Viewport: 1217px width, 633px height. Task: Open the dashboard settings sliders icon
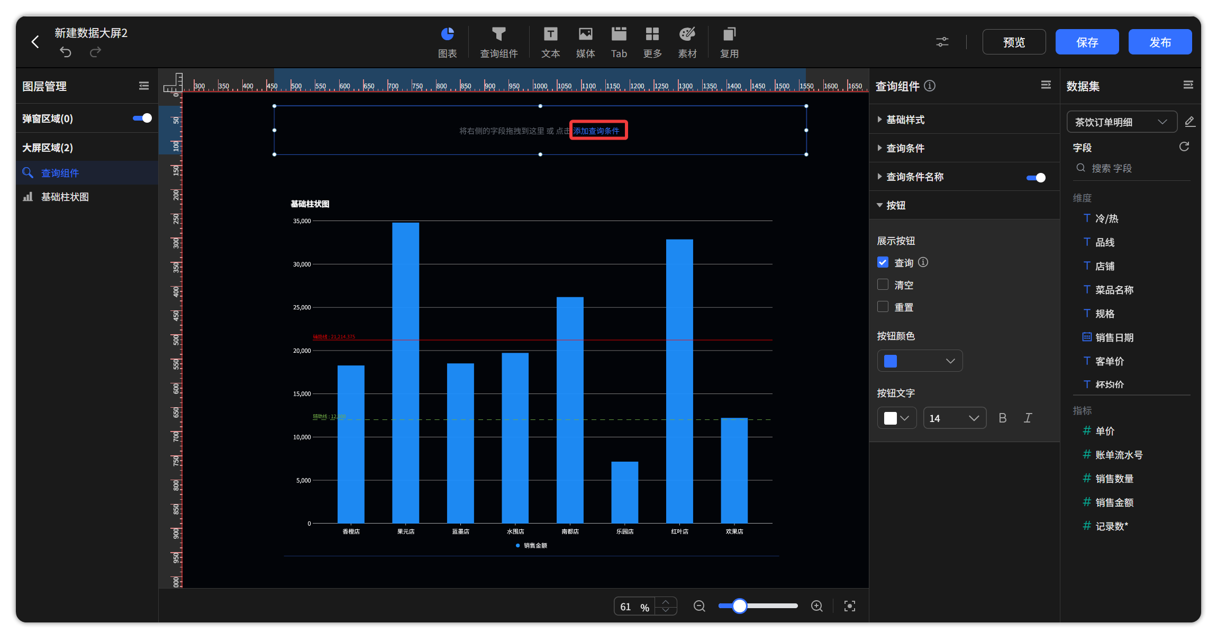[942, 42]
